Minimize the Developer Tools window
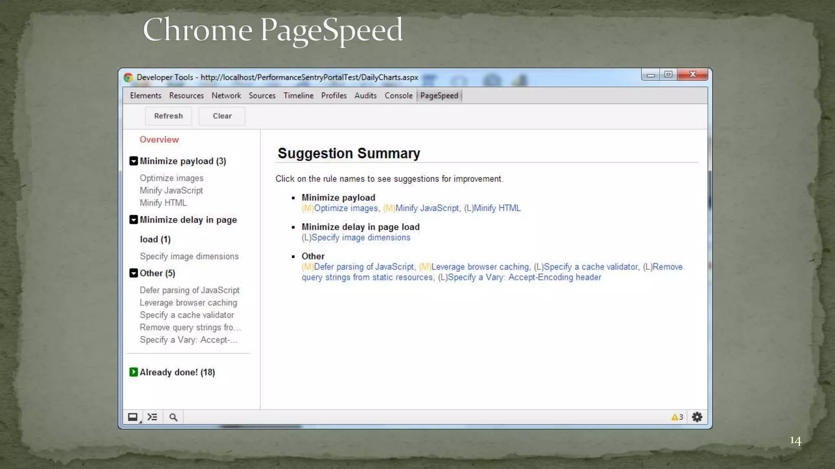 click(x=651, y=75)
